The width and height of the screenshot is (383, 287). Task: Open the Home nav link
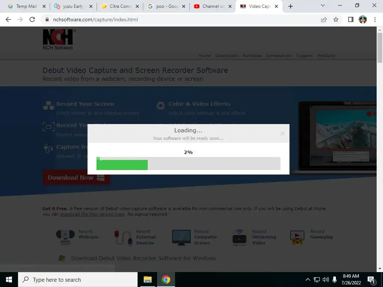(x=205, y=56)
